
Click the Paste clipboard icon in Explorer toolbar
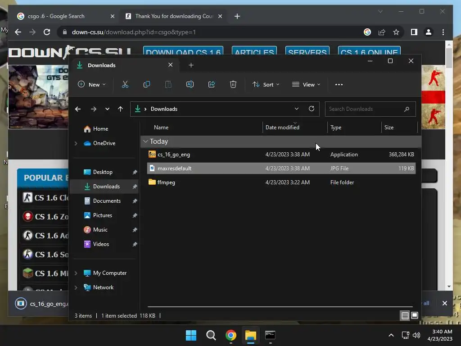[168, 84]
